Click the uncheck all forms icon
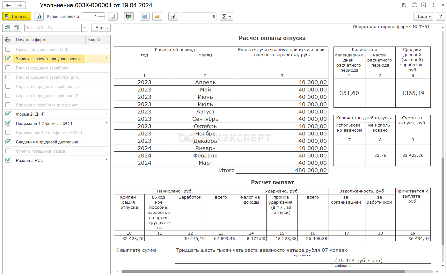This screenshot has width=447, height=276. coord(17,28)
